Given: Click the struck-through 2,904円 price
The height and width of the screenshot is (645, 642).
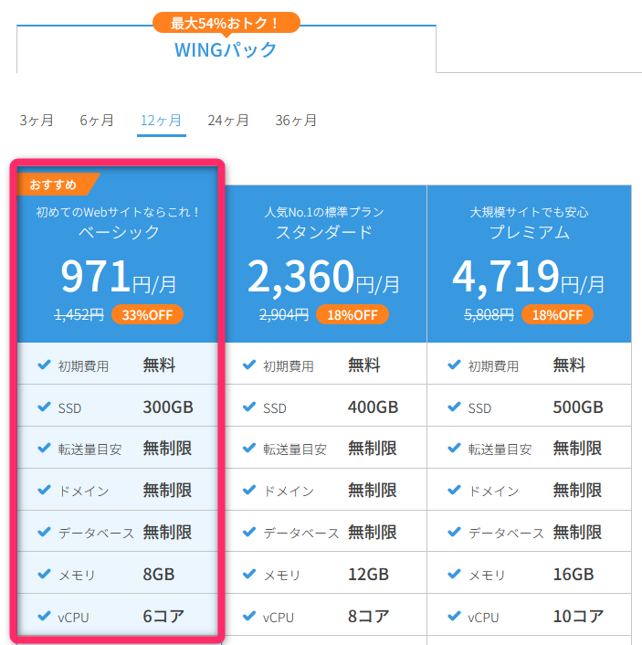Looking at the screenshot, I should pos(284,314).
